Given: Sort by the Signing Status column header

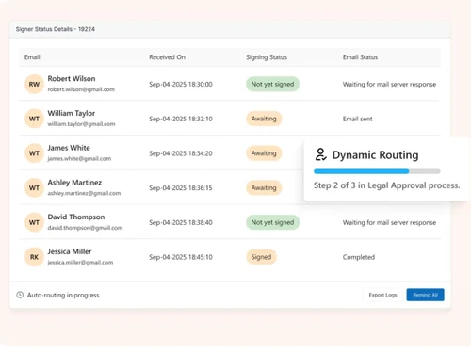Looking at the screenshot, I should pos(267,57).
